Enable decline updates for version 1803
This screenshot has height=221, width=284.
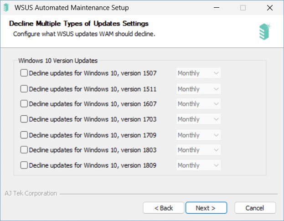(x=24, y=150)
